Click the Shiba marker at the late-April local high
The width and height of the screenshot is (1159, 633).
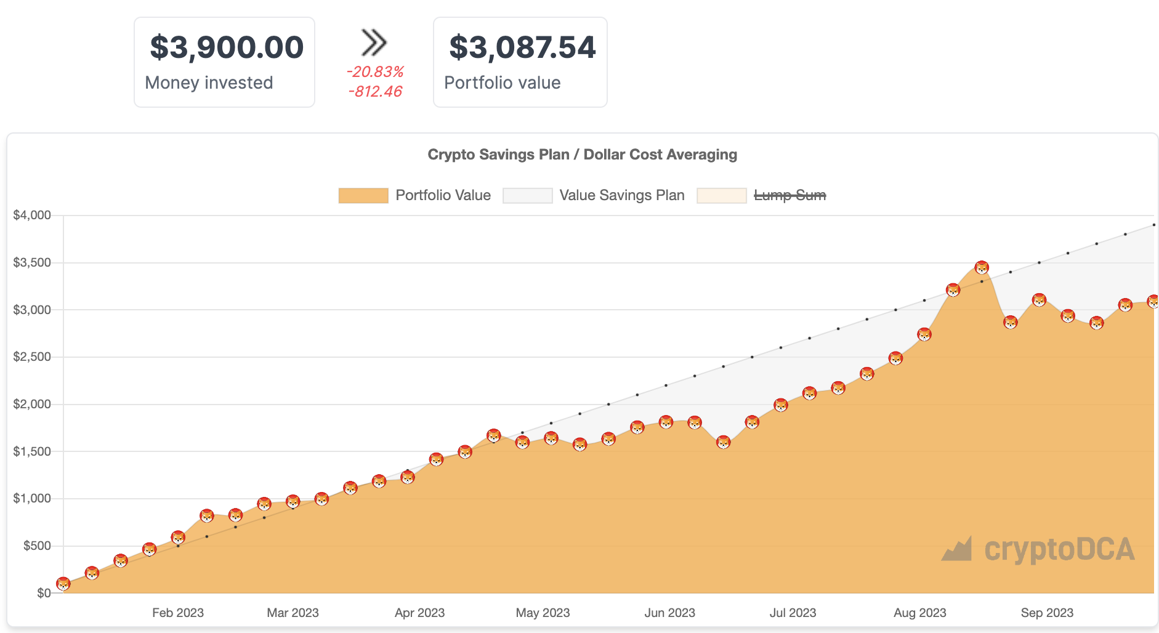pos(494,436)
